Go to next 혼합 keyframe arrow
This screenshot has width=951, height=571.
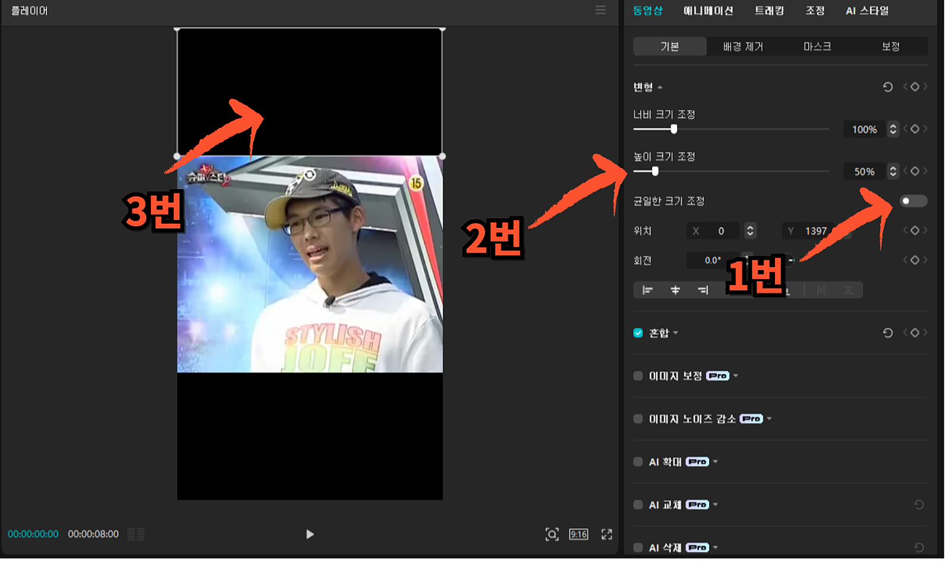click(x=925, y=333)
